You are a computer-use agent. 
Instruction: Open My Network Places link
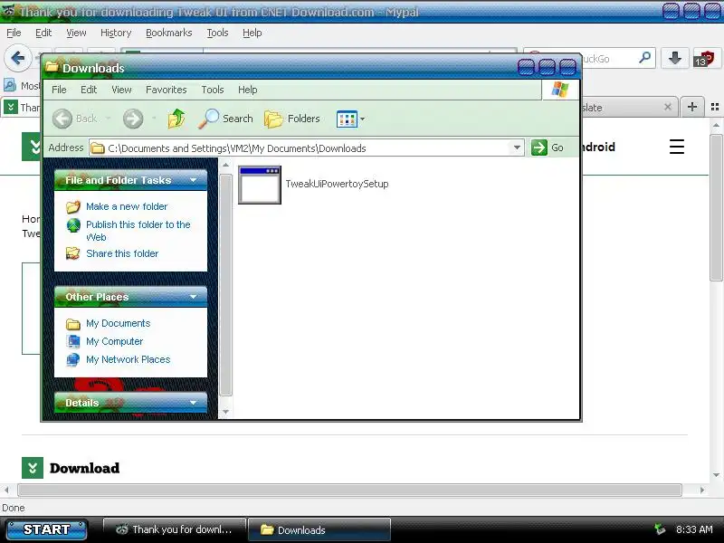[x=128, y=359]
